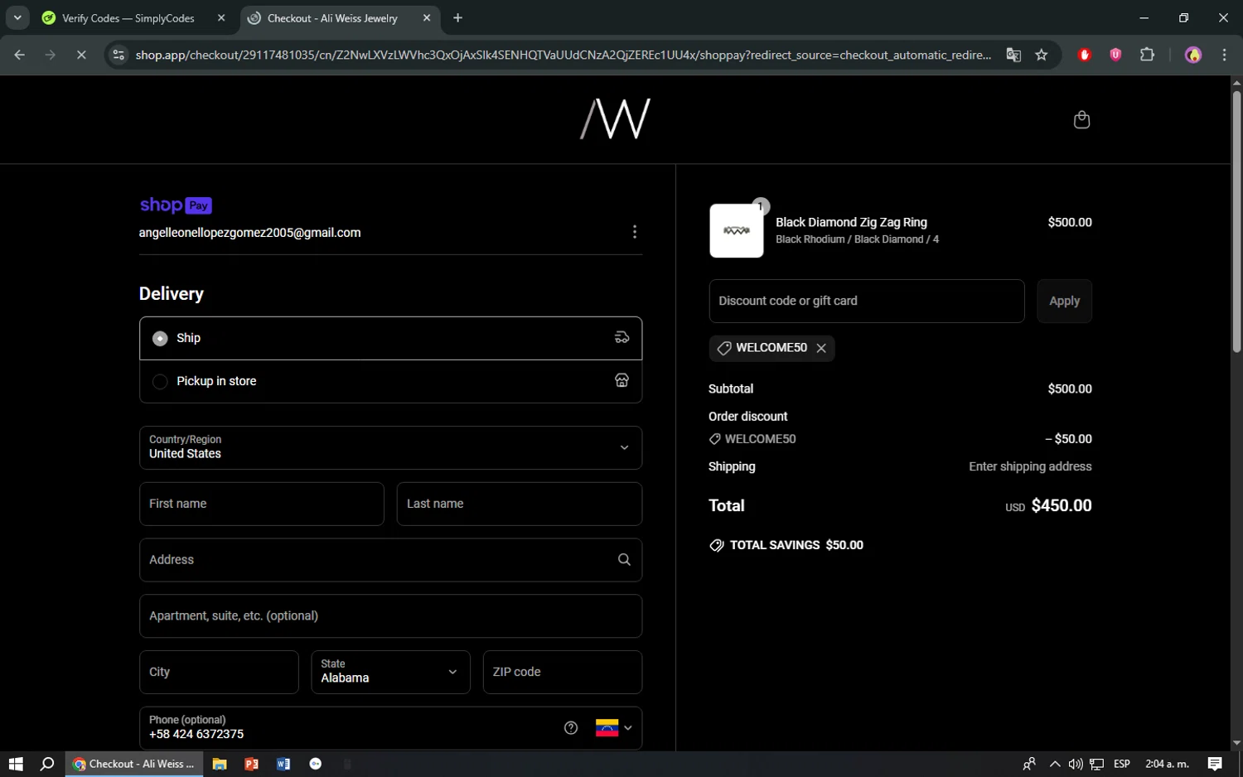Screen dimensions: 1243x777
Task: Open PowerPoint from the taskbar
Action: [x=251, y=764]
